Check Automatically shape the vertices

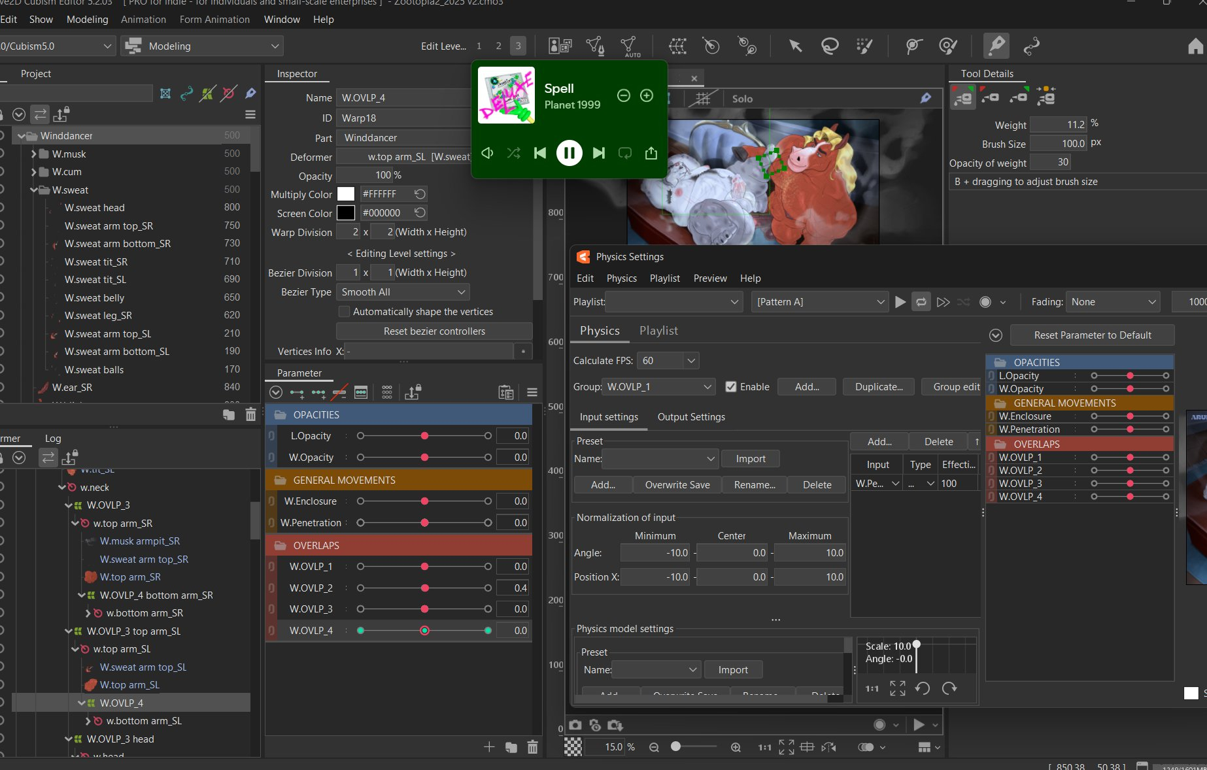click(345, 312)
